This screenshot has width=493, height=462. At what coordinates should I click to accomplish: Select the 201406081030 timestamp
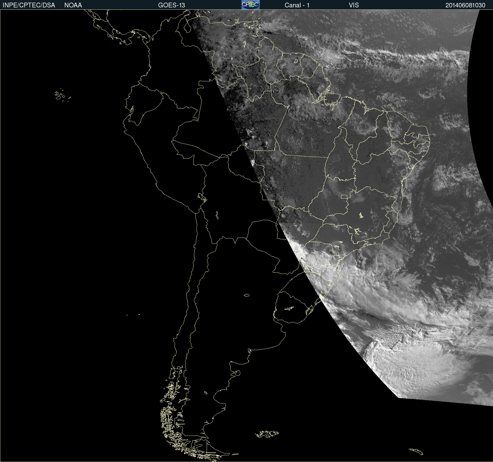(465, 5)
